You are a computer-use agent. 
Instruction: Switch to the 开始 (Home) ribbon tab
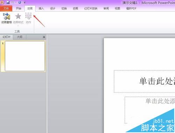click(19, 8)
